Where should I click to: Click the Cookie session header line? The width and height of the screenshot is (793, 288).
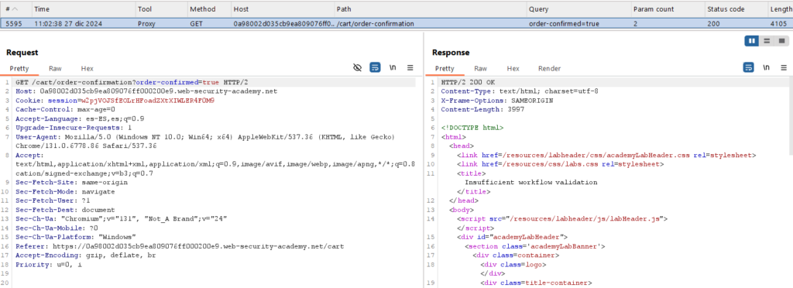pos(115,101)
